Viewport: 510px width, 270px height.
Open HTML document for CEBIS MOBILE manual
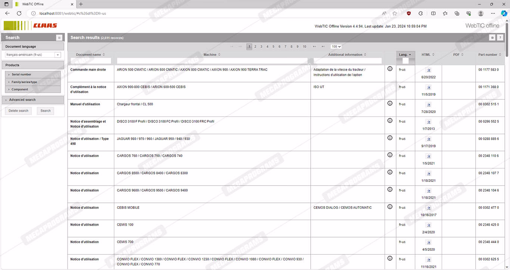click(428, 208)
